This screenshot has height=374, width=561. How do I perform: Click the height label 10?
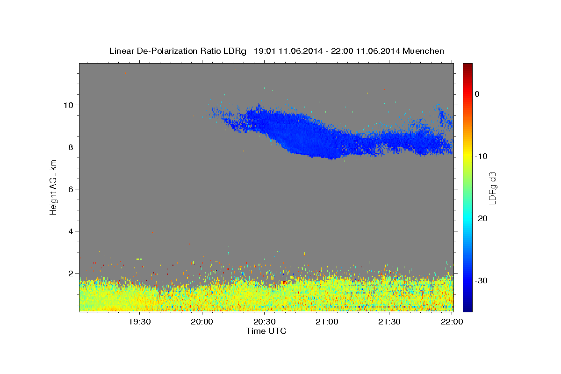(x=69, y=105)
